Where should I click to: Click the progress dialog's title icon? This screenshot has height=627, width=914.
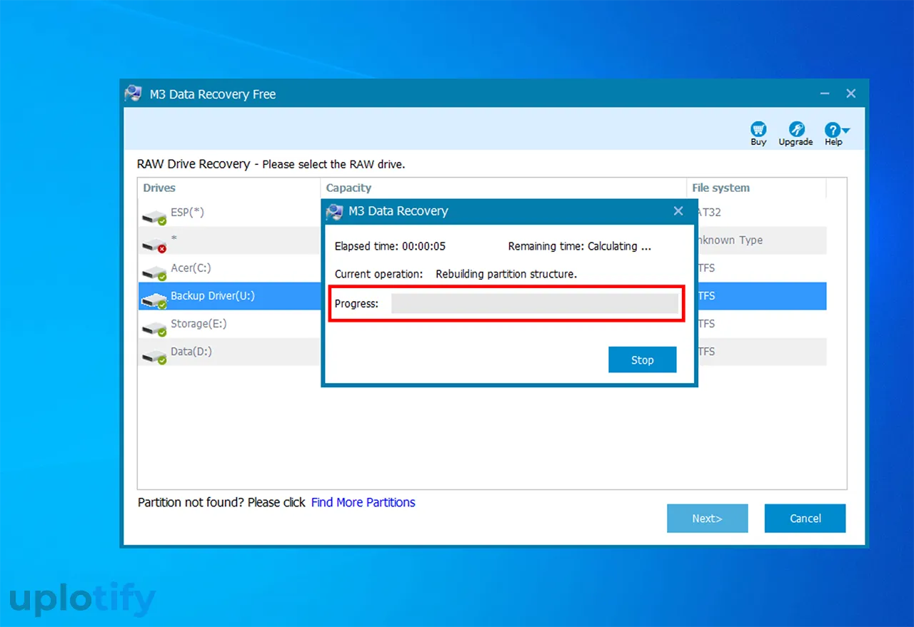click(334, 211)
